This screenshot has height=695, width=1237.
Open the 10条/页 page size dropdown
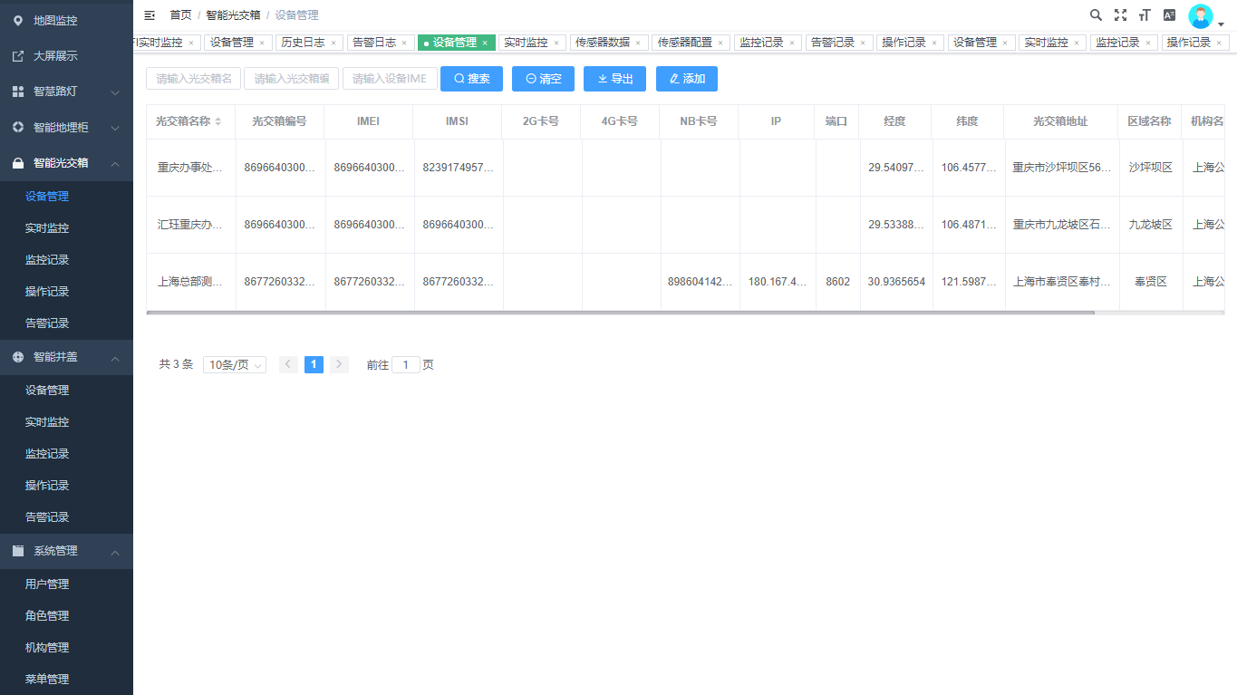point(234,365)
